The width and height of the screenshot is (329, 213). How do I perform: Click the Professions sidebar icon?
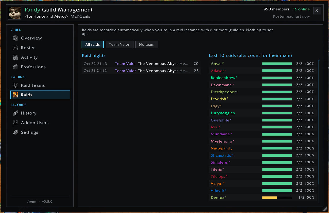tap(16, 67)
